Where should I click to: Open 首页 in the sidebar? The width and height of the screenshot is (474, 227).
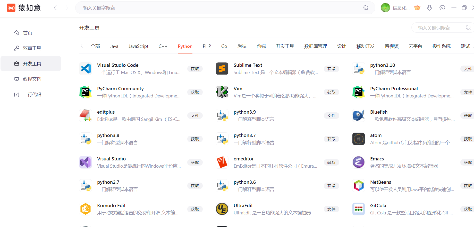[31, 33]
